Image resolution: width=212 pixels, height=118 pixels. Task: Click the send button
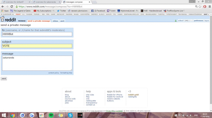[4, 78]
